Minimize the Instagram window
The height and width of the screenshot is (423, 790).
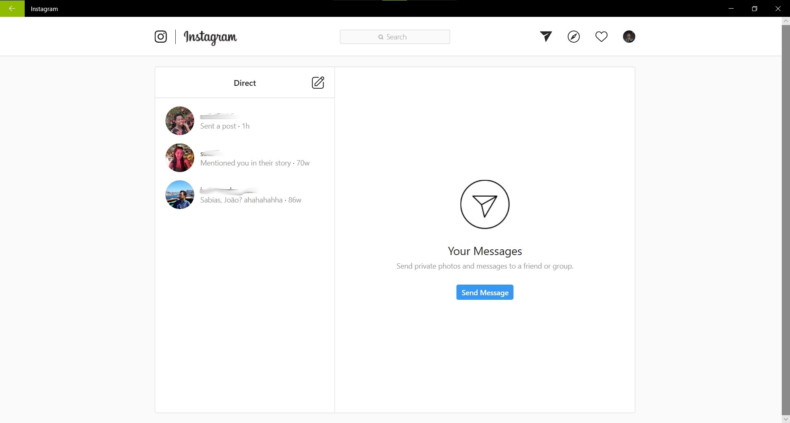[x=731, y=8]
